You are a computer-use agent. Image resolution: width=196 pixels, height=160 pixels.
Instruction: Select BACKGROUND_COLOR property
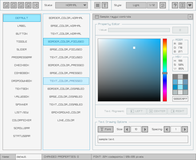coord(66,113)
